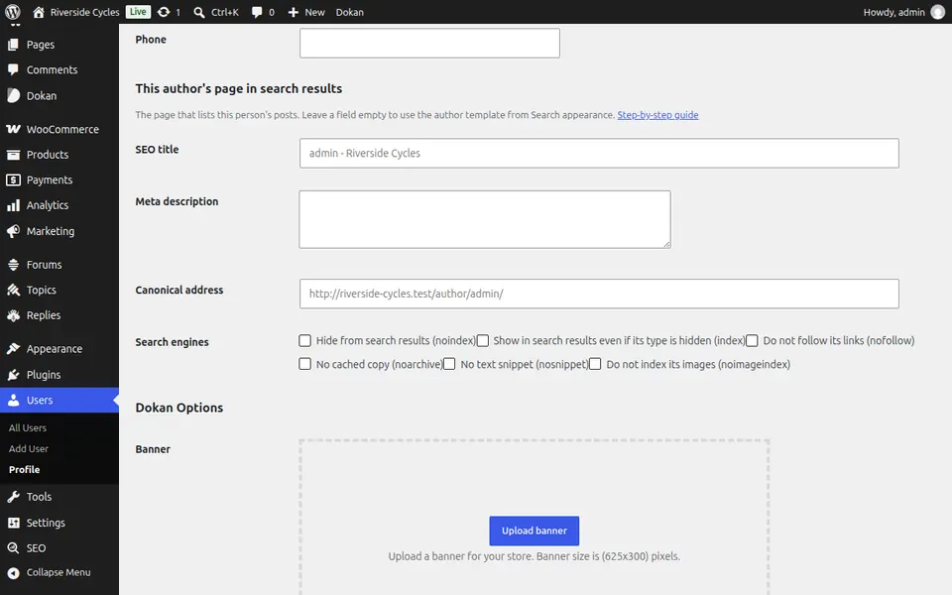952x595 pixels.
Task: Click the Upload banner button
Action: point(535,531)
